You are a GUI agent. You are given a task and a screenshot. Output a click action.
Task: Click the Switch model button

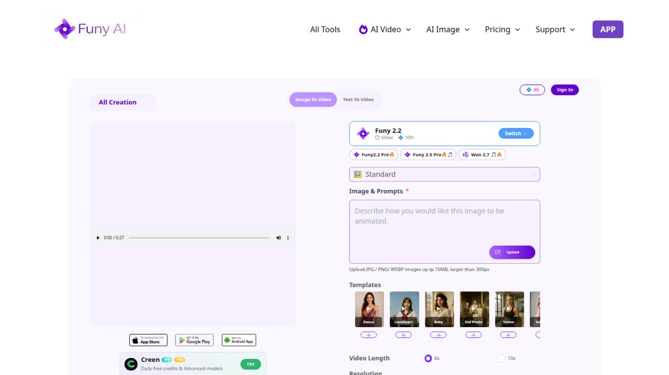click(x=516, y=134)
